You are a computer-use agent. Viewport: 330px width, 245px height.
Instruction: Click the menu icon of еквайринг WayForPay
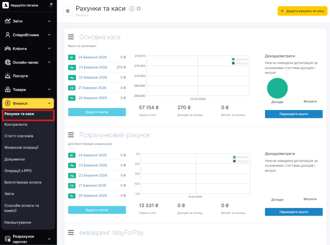(x=71, y=233)
